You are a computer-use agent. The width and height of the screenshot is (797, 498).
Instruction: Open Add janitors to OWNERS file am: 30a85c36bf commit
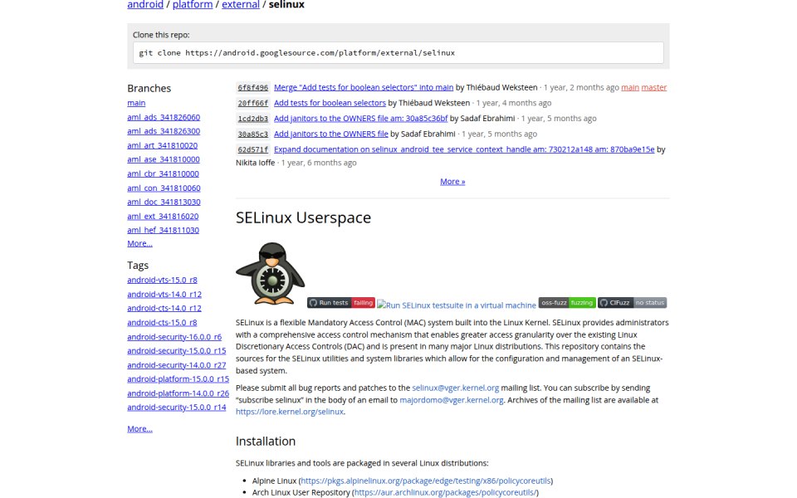tap(361, 119)
